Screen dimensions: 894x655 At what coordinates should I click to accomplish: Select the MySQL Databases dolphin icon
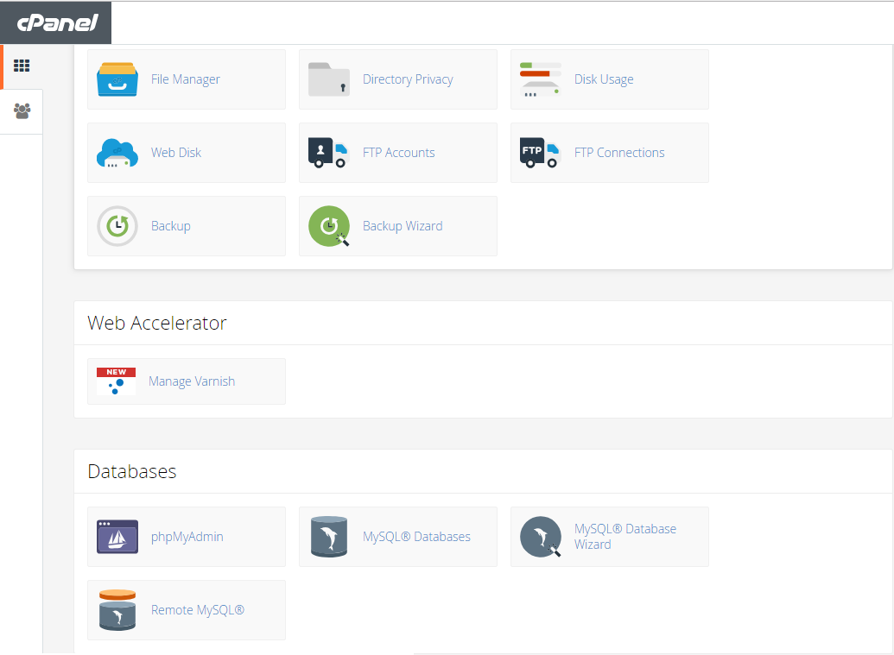pyautogui.click(x=328, y=536)
